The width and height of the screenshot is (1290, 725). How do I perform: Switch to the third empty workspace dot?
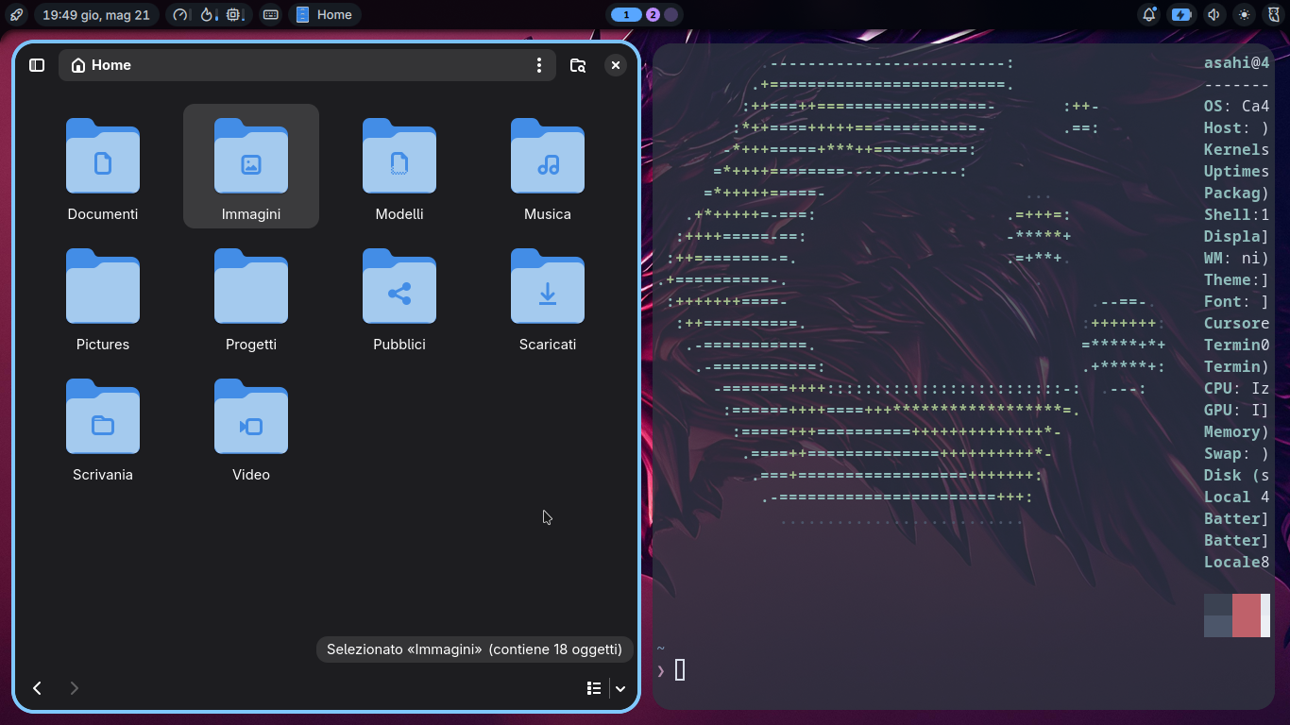coord(670,15)
